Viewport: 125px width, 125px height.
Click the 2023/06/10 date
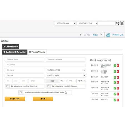click(x=94, y=71)
